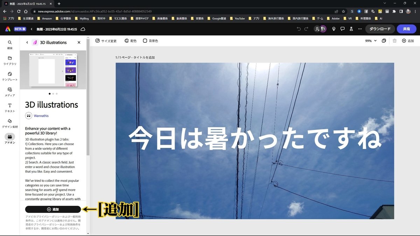Open a new browser tab
Image resolution: width=420 pixels, height=236 pixels.
pyautogui.click(x=59, y=3)
